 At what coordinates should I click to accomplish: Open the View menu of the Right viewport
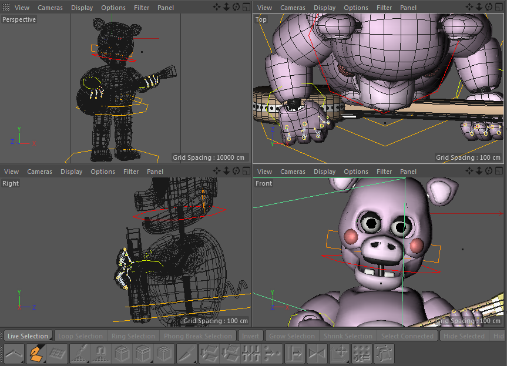click(x=11, y=172)
